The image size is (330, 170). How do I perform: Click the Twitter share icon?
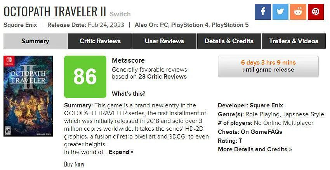coord(280,12)
